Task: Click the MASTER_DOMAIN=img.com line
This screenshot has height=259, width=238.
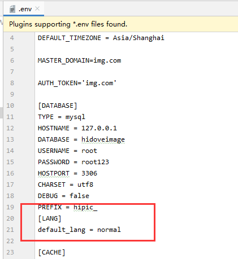Action: [79, 60]
